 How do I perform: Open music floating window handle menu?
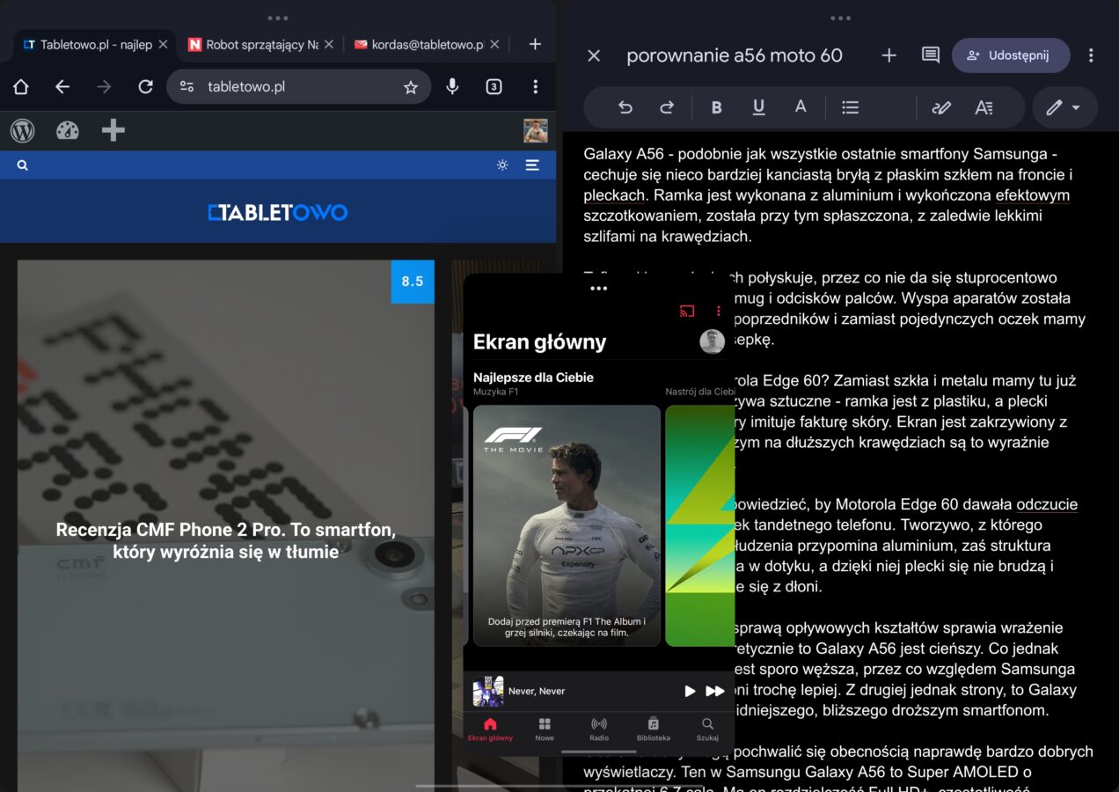[599, 288]
